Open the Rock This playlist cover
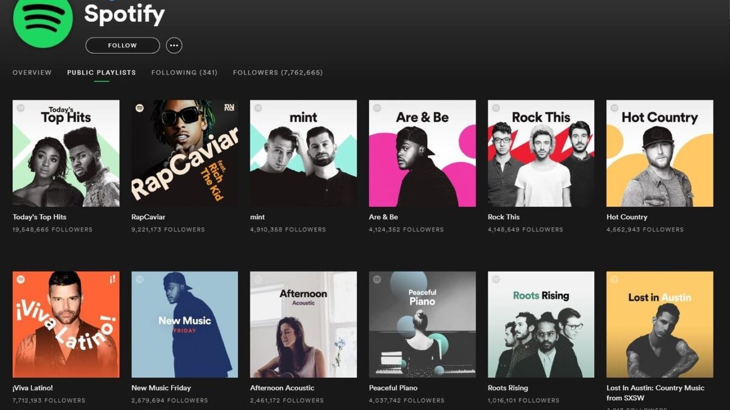Image resolution: width=730 pixels, height=410 pixels. tap(540, 152)
